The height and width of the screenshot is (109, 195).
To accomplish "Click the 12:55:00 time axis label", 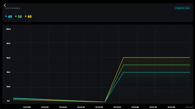I will tap(135, 107).
